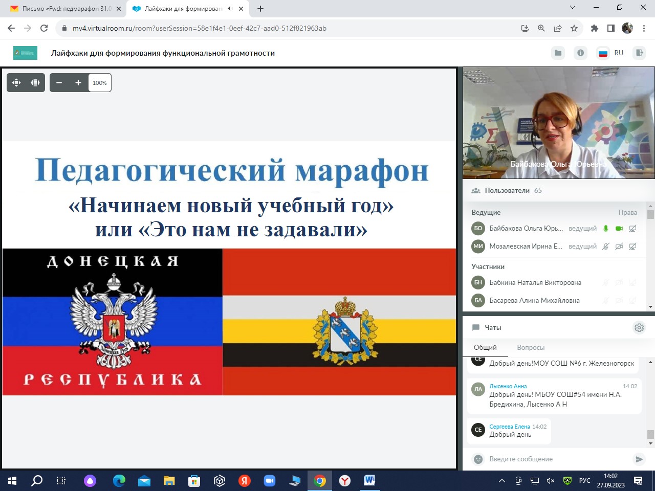Viewport: 655px width, 491px height.
Task: Open the files folder icon in room header
Action: pos(558,53)
